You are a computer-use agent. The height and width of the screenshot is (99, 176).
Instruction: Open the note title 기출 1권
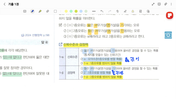(13, 4)
